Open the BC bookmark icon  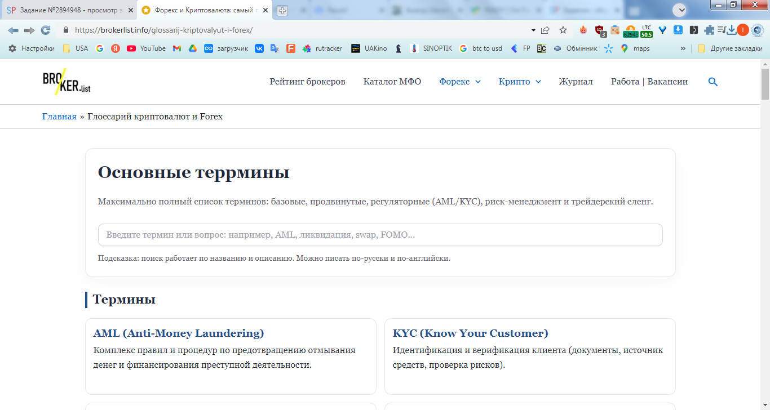[x=541, y=48]
